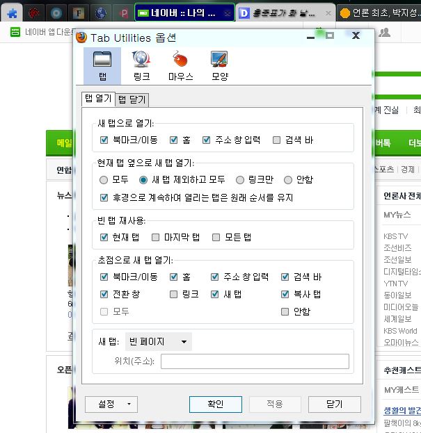Click the 위치(주소) input field
421x433 pixels.
[255, 361]
